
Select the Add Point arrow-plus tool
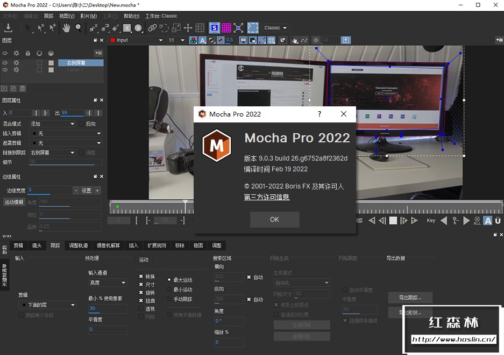coord(52,28)
